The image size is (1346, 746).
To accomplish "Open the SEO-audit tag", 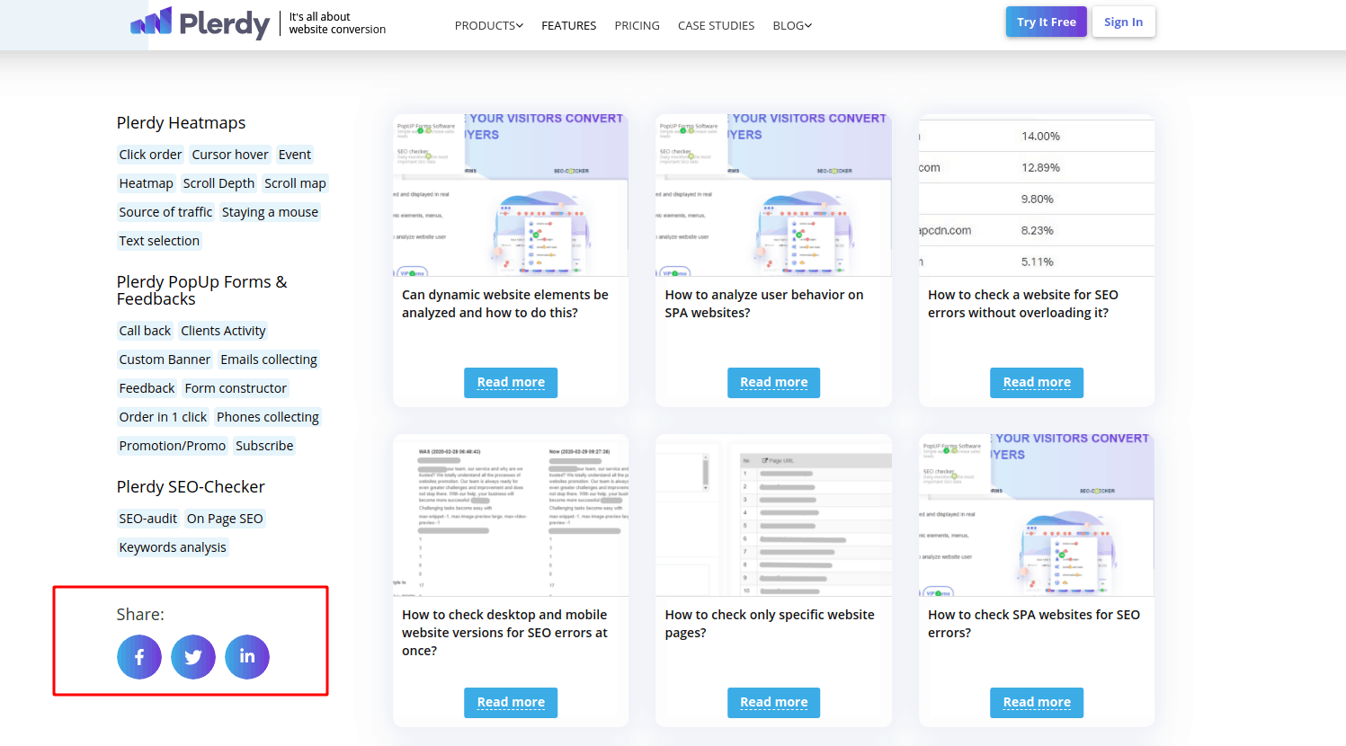I will [147, 519].
